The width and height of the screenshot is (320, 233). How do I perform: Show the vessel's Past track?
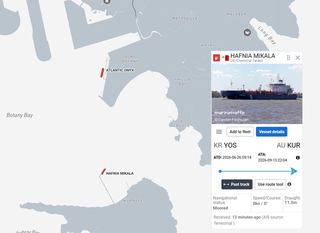click(x=237, y=184)
